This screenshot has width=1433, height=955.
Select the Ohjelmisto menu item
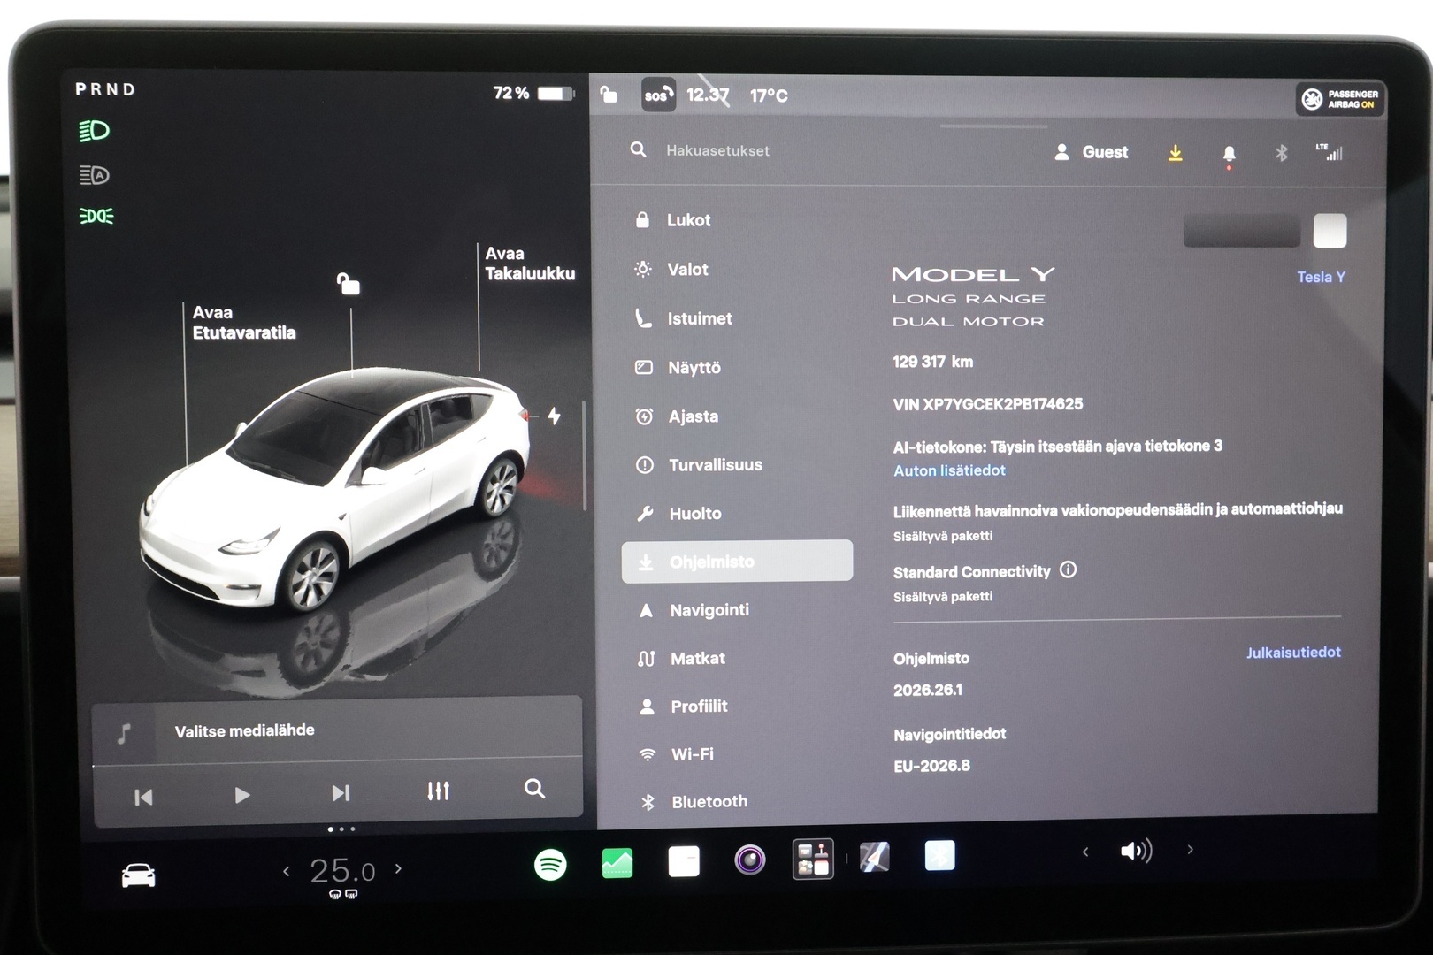coord(737,562)
